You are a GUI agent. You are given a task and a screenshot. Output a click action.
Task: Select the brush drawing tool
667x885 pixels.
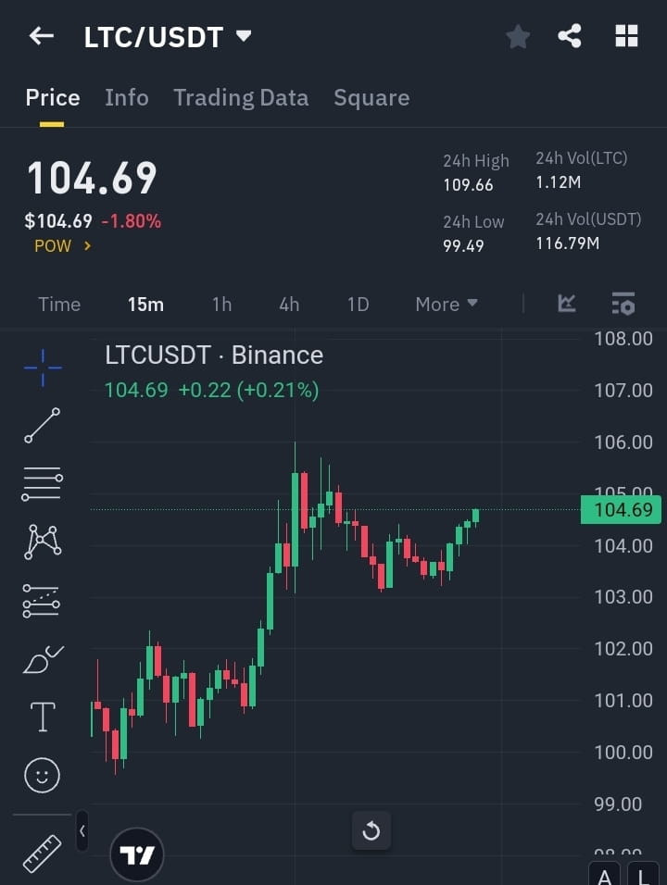click(x=43, y=659)
